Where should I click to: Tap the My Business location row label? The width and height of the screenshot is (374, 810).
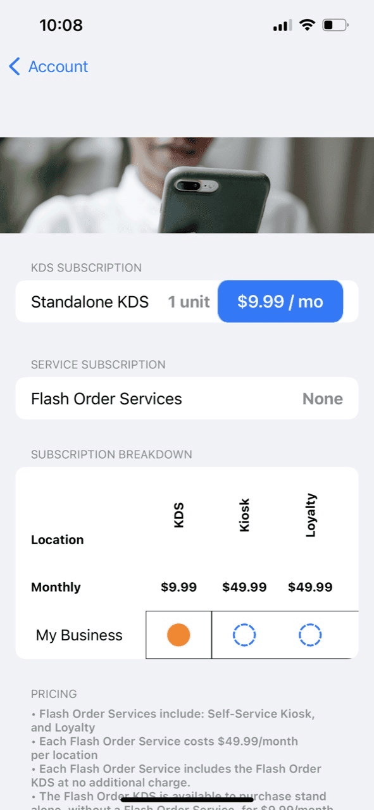pos(79,635)
